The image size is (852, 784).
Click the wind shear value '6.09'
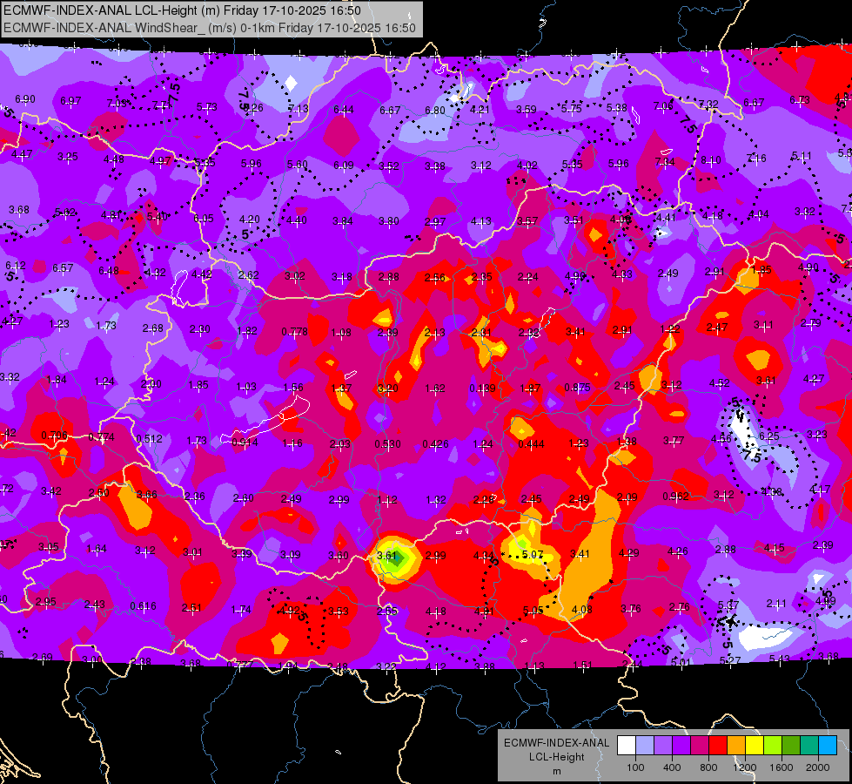click(344, 165)
